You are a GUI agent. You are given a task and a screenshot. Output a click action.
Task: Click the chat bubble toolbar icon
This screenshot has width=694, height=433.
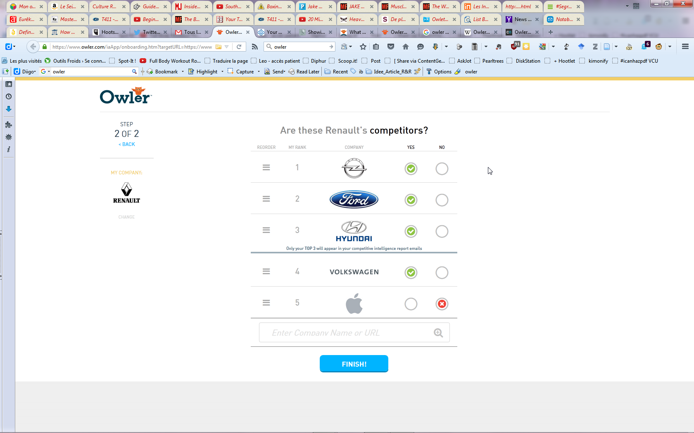(x=421, y=47)
